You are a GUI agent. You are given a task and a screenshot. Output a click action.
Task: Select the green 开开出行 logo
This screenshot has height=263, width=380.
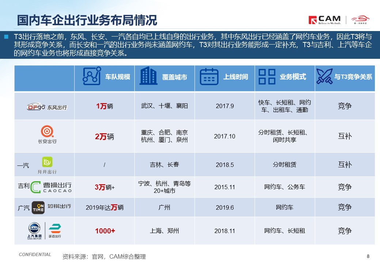pyautogui.click(x=47, y=165)
